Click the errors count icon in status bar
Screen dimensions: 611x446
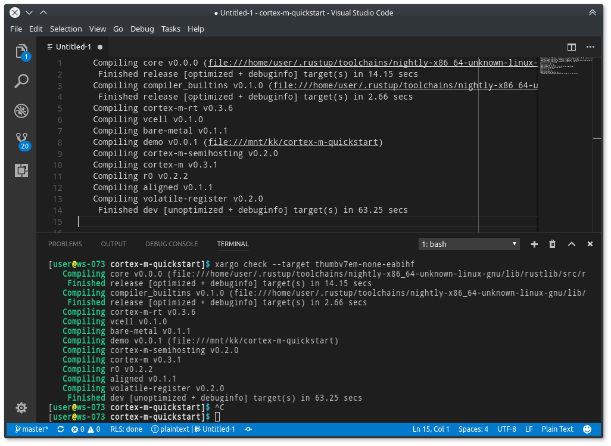pos(77,429)
